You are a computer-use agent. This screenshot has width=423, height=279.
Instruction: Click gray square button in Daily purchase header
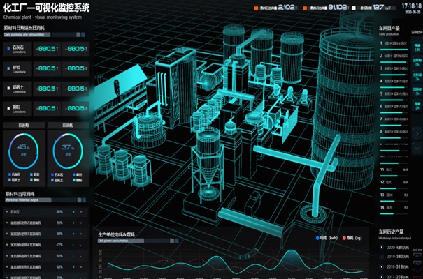tap(78, 35)
